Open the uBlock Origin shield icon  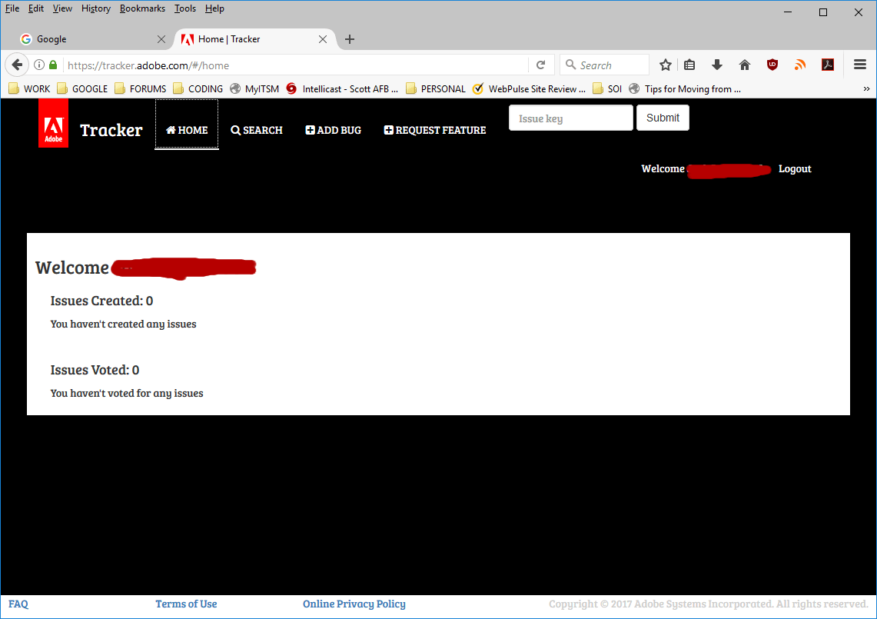tap(772, 65)
